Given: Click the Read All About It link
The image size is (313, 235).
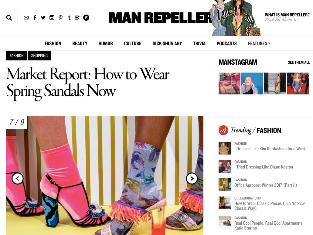Looking at the screenshot, I should click(x=282, y=19).
